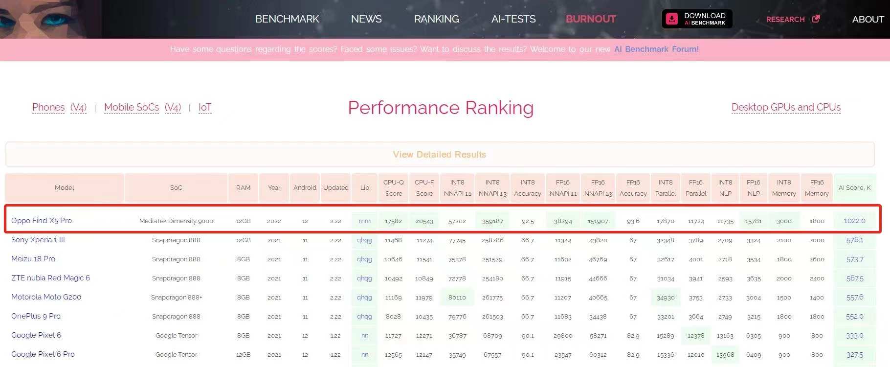Open the Oppo Find X5 Pro entry
The width and height of the screenshot is (890, 367).
click(x=42, y=221)
